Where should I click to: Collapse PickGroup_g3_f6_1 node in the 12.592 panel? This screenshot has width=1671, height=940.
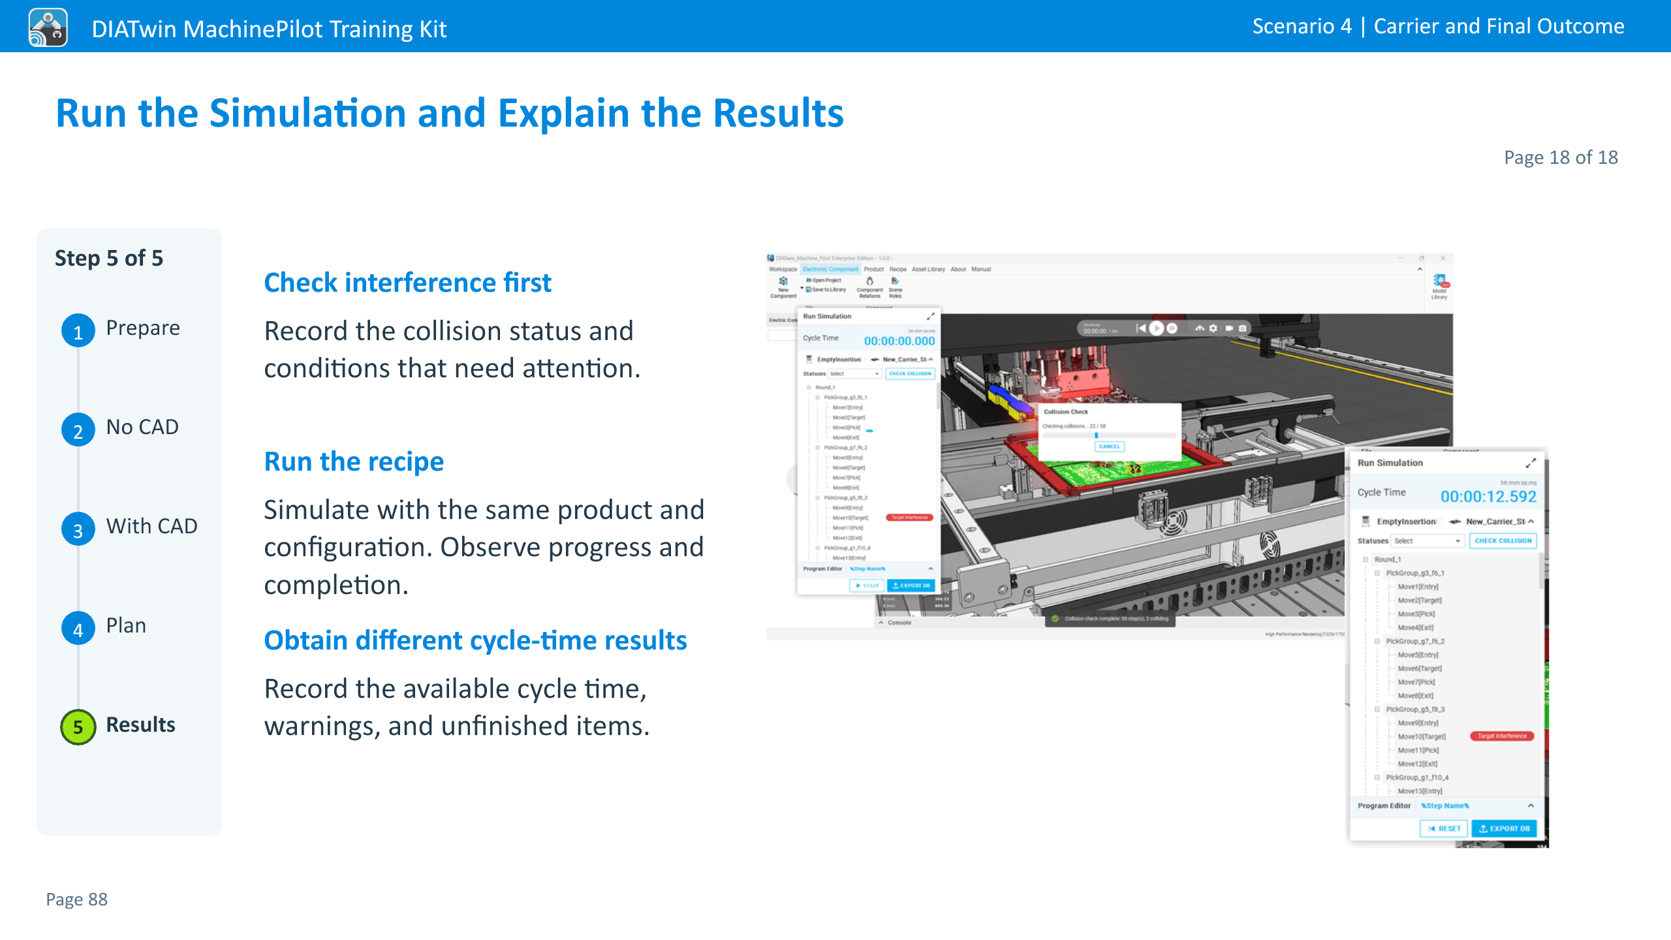pyautogui.click(x=1377, y=573)
